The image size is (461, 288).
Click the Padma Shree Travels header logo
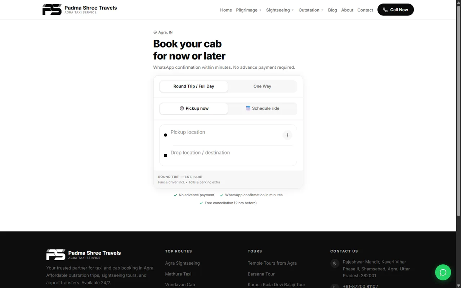coord(80,10)
